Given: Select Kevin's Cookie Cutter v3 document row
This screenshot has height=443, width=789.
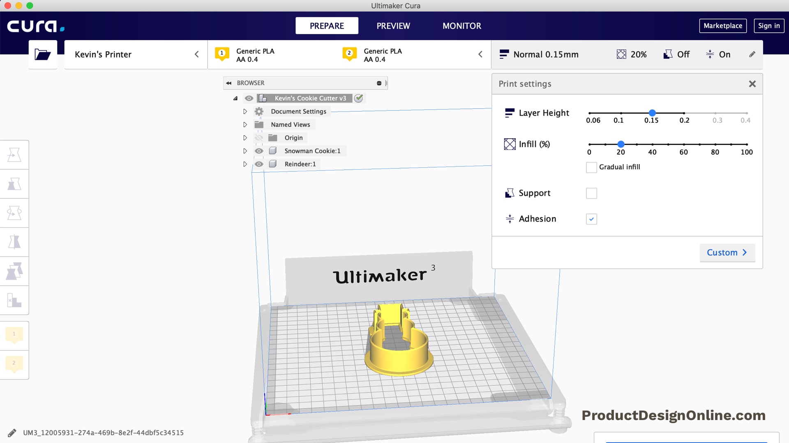Looking at the screenshot, I should pyautogui.click(x=305, y=98).
